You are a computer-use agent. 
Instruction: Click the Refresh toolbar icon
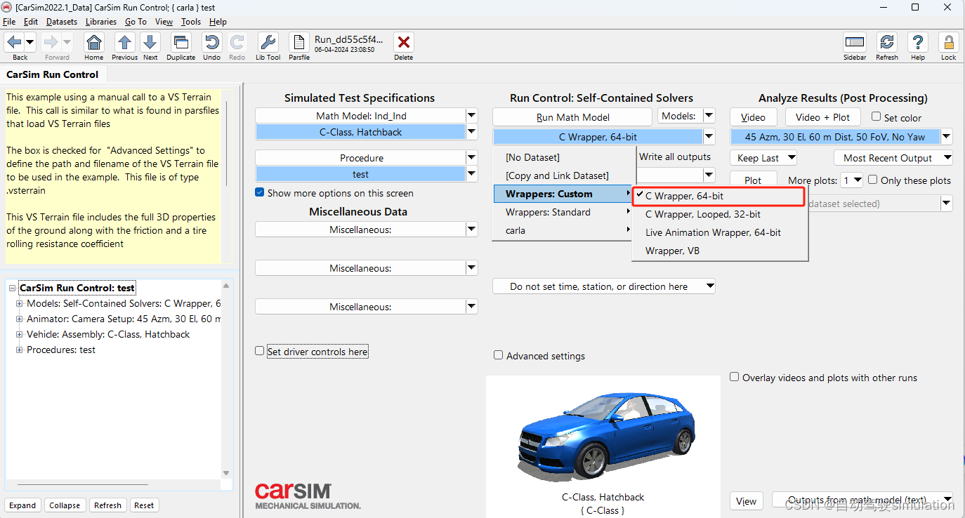(887, 42)
